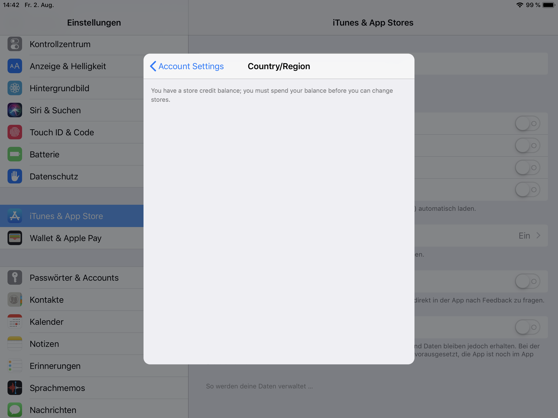The image size is (558, 418).
Task: Select the iTunes & App Store item
Action: point(66,216)
